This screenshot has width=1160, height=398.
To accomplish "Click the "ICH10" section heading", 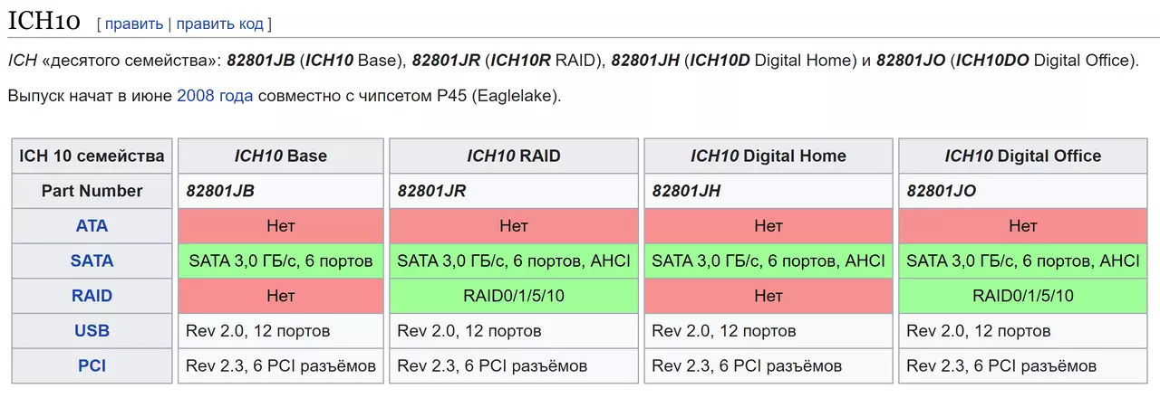I will tap(44, 22).
